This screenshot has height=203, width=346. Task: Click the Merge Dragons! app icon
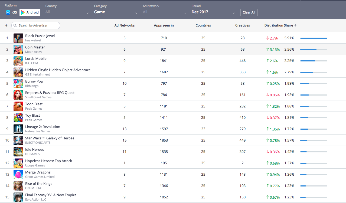tap(18, 175)
